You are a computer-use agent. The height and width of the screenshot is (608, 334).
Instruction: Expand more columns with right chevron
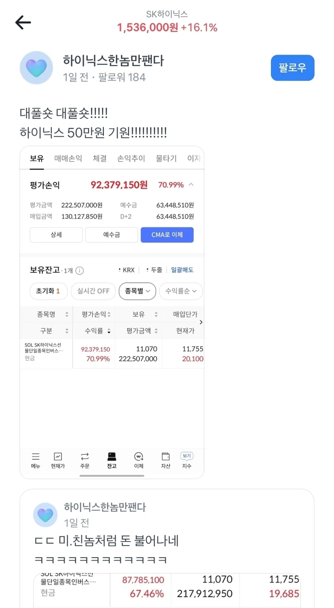point(201,322)
